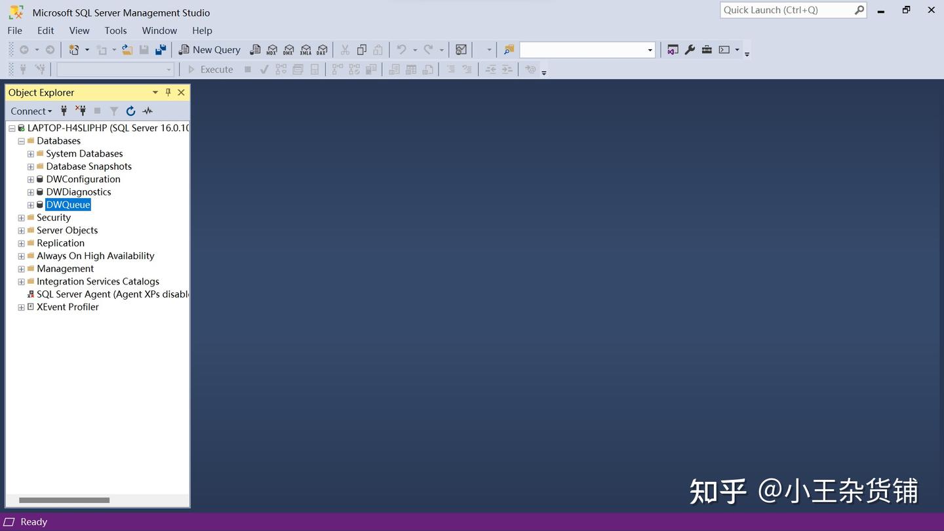Select the DWDiagnostics database
944x531 pixels.
pos(78,191)
